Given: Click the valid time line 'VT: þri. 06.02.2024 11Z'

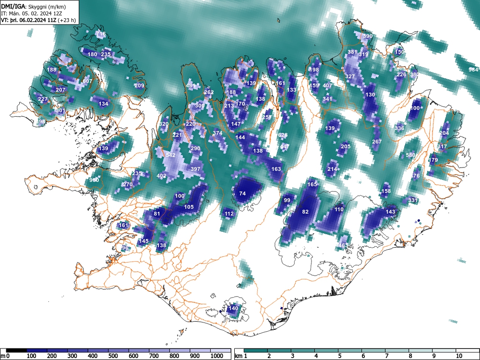Looking at the screenshot, I should click(29, 20).
